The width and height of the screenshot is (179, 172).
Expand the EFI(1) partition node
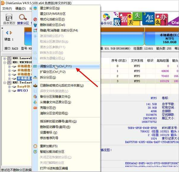pyautogui.click(x=9, y=91)
